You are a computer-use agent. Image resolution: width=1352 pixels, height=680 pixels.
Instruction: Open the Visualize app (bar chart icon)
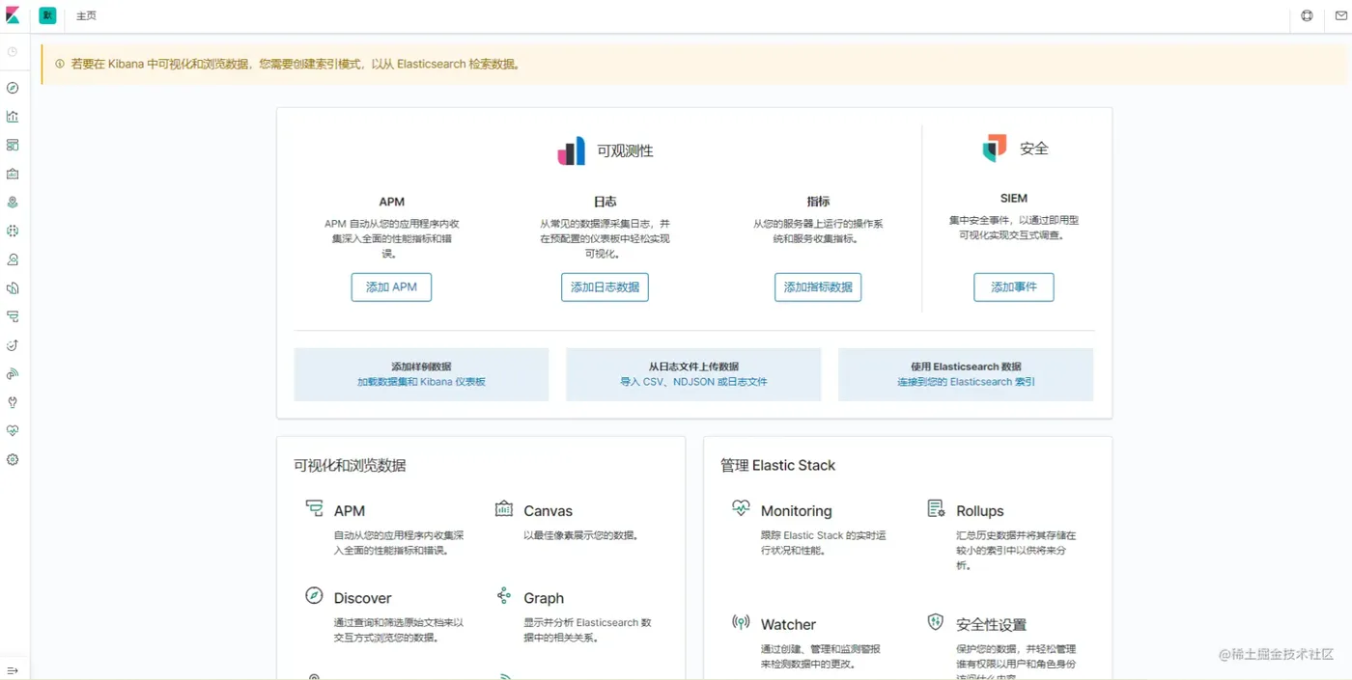(13, 116)
